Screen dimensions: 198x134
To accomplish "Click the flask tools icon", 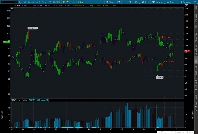I will [x=124, y=2].
